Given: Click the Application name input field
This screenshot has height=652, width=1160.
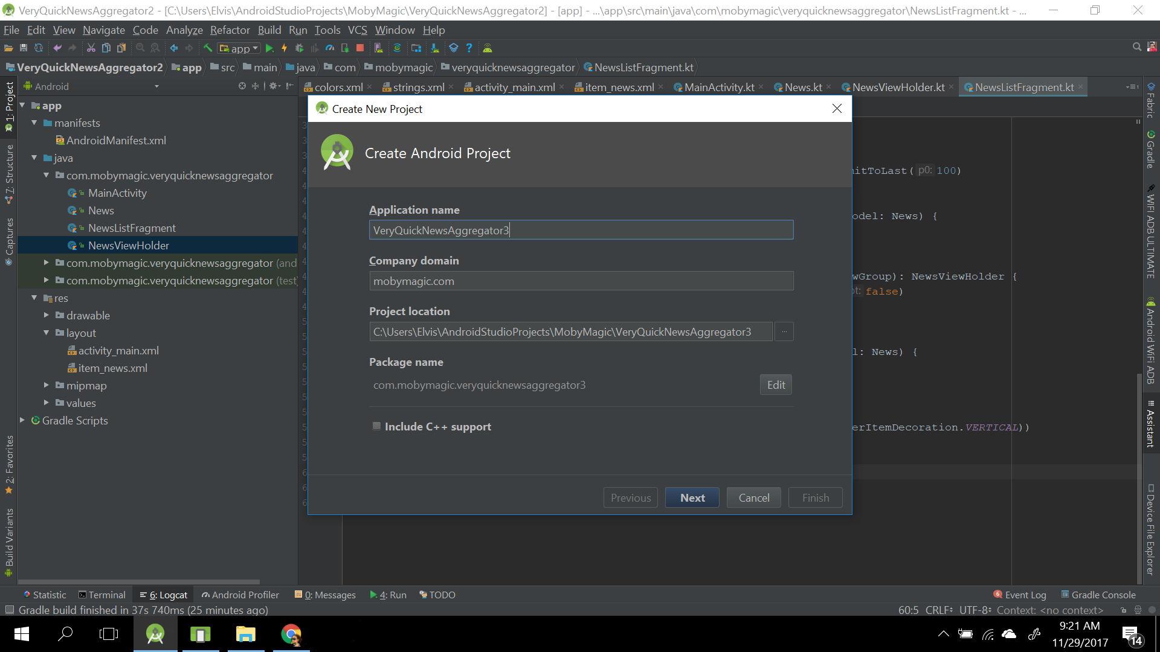Looking at the screenshot, I should click(581, 230).
